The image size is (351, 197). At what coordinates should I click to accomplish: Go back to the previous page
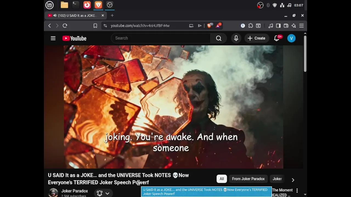click(x=50, y=26)
